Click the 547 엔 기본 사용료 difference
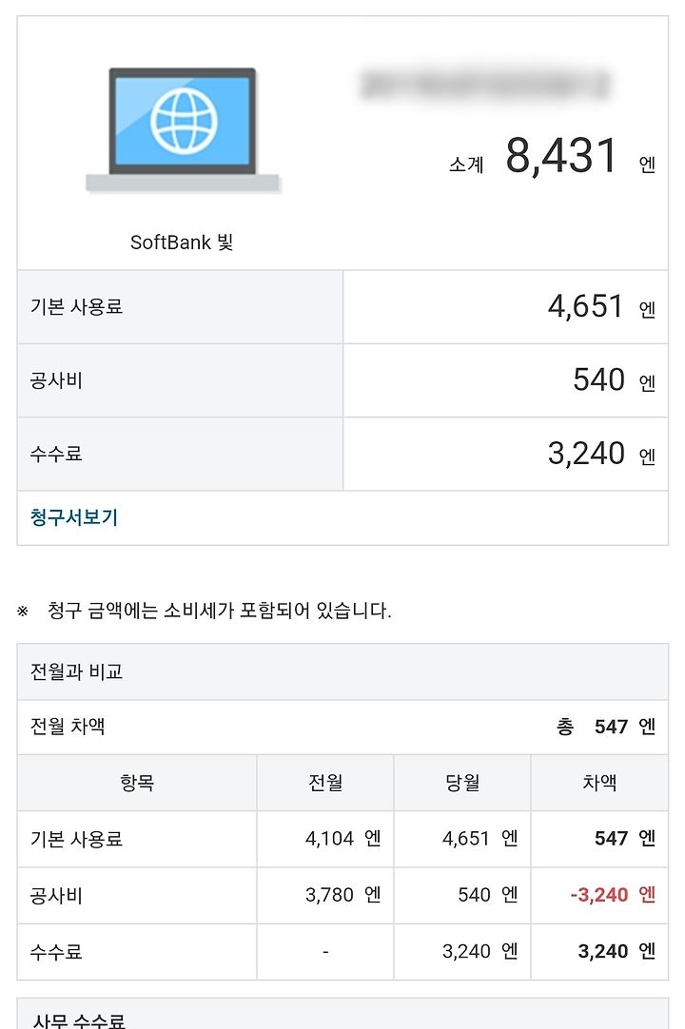 point(624,839)
